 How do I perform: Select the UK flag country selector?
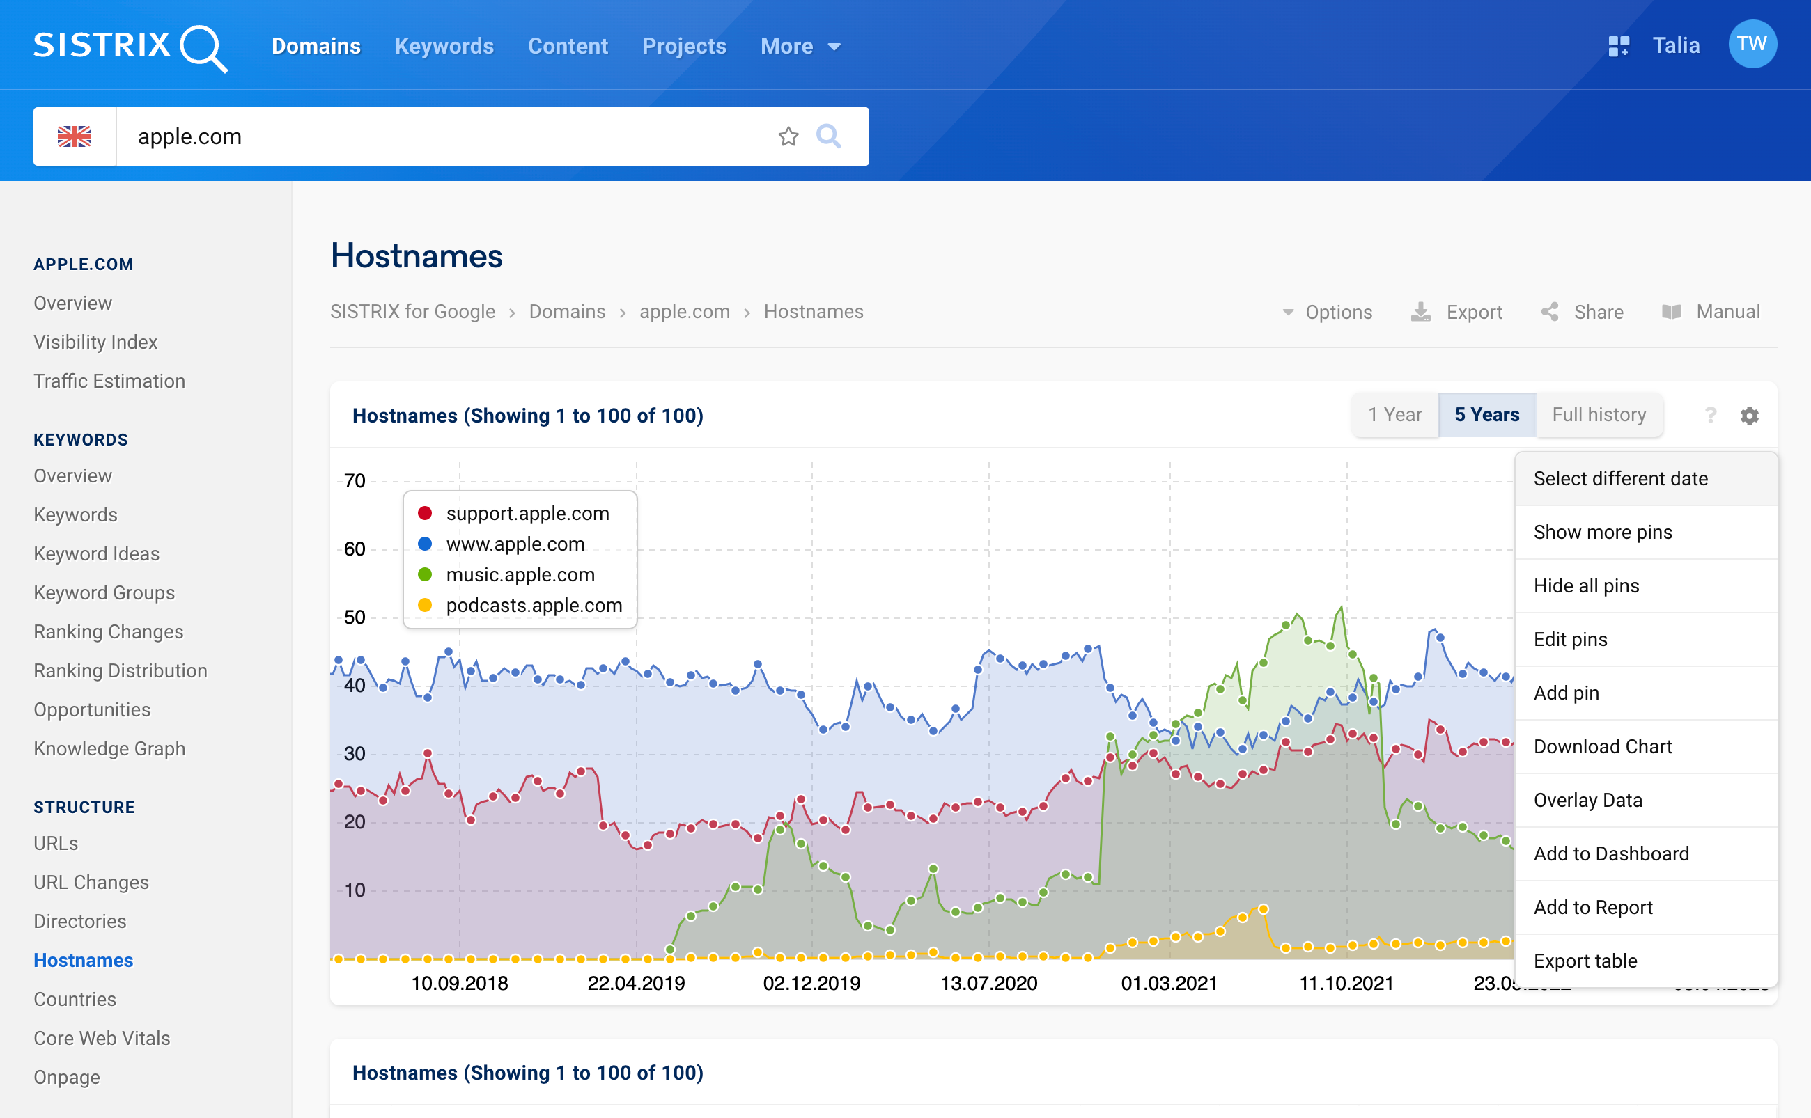75,136
